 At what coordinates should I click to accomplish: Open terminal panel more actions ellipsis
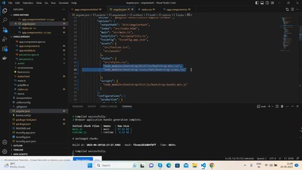(287, 106)
